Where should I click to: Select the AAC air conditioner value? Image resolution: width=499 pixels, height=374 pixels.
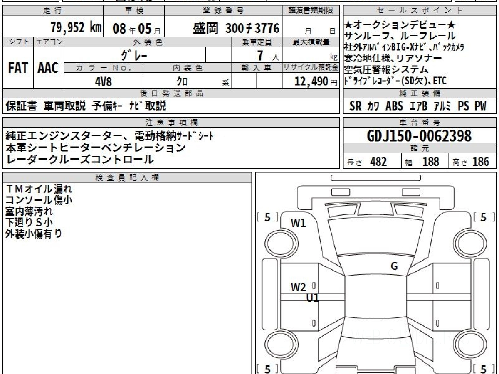tap(48, 68)
